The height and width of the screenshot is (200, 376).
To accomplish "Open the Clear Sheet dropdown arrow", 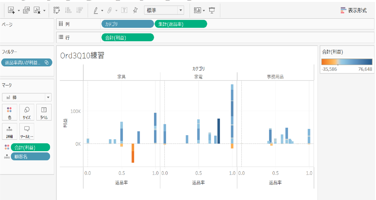I will pyautogui.click(x=44, y=11).
